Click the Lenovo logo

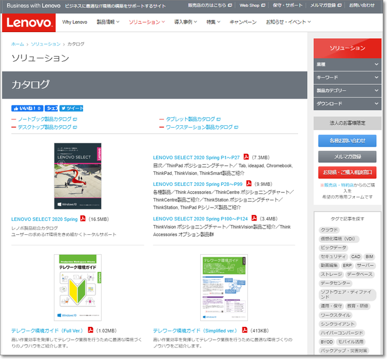[29, 23]
